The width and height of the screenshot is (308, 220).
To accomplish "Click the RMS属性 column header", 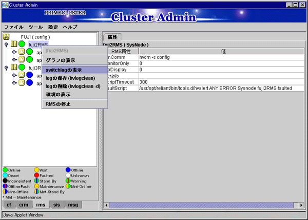I will pyautogui.click(x=121, y=51).
